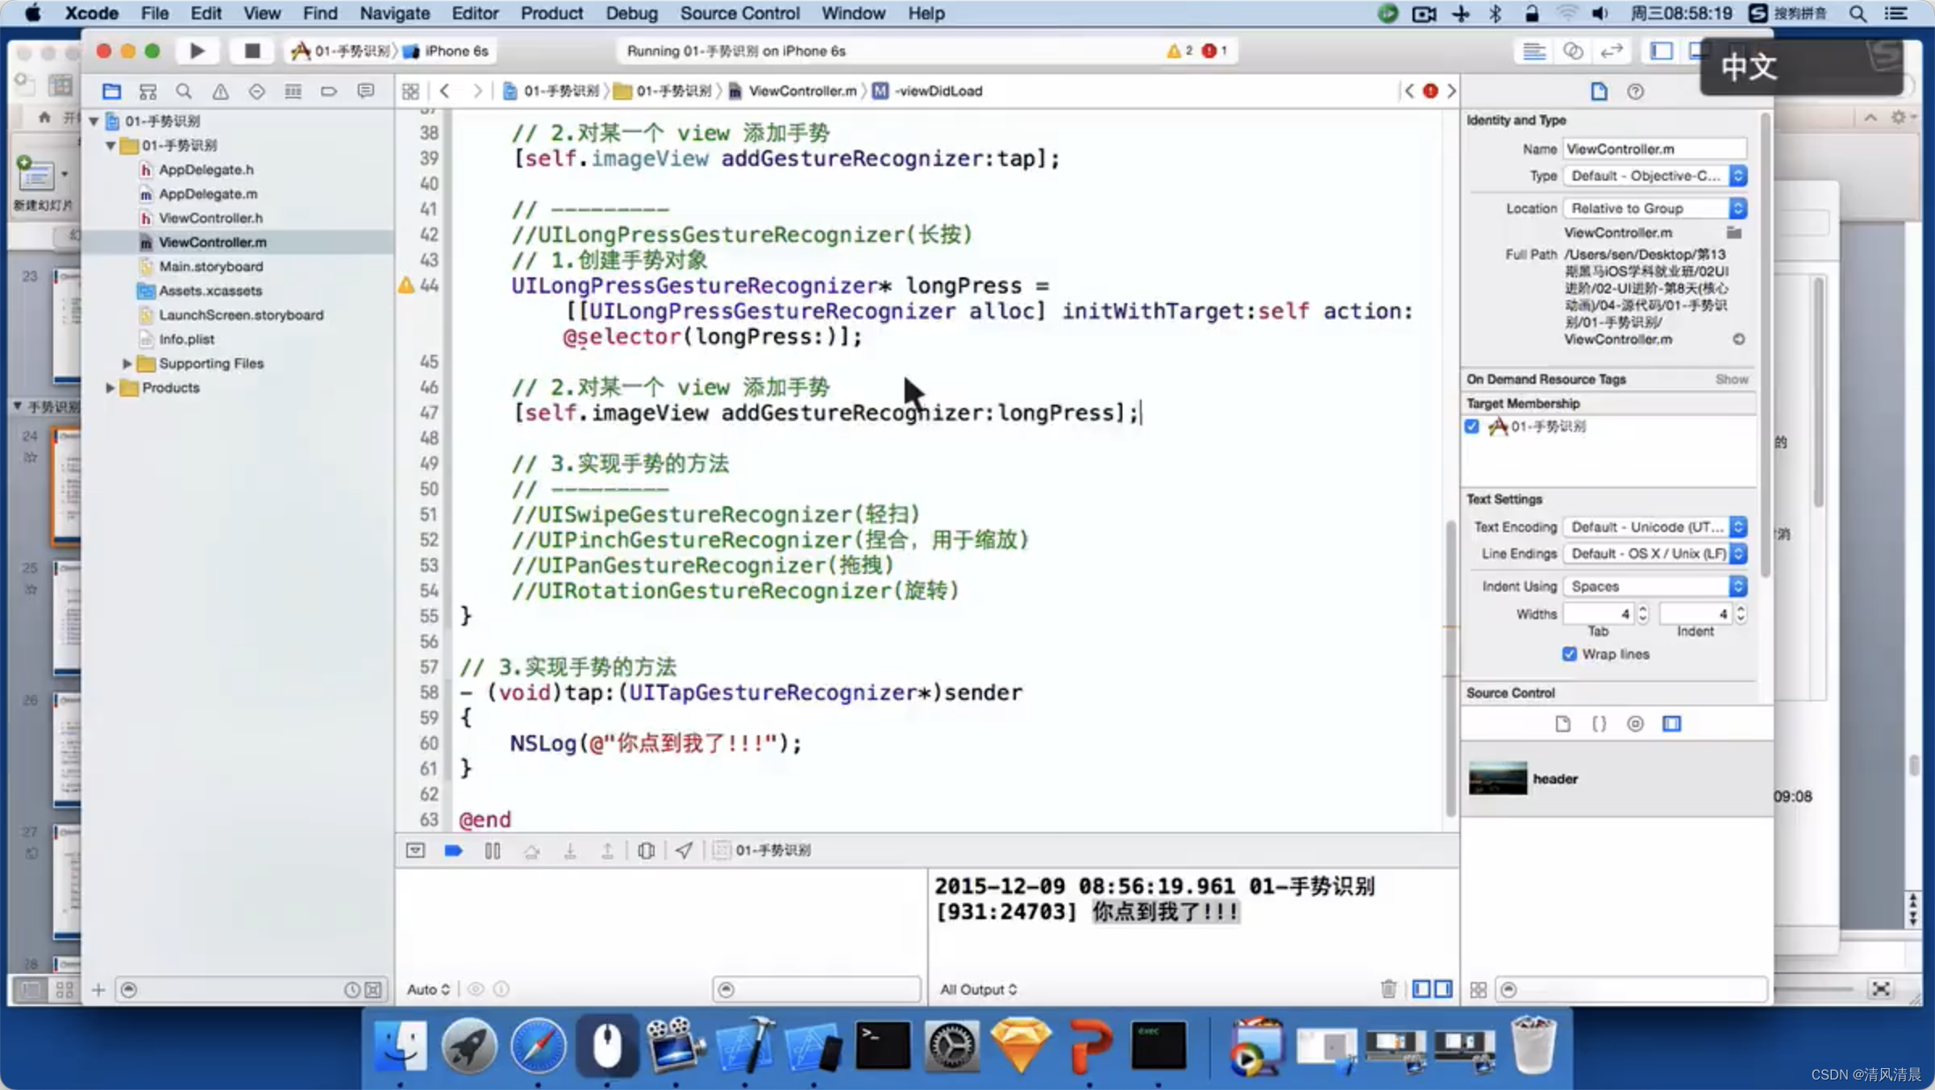The image size is (1935, 1090).
Task: Click the Add button in file navigator
Action: click(x=98, y=988)
